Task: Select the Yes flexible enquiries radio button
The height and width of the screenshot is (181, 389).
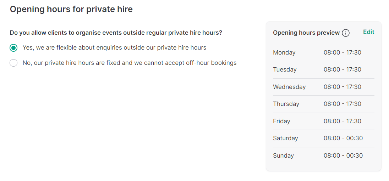Action: [x=13, y=47]
